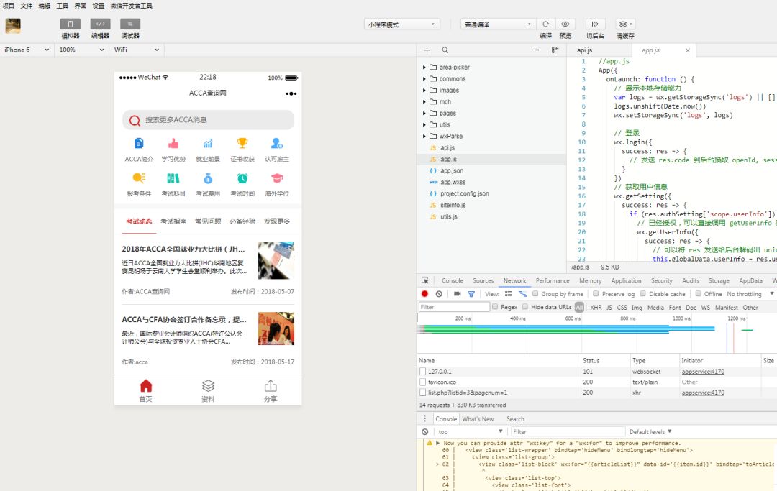
Task: Tap the 首页 home tab icon
Action: 145,386
